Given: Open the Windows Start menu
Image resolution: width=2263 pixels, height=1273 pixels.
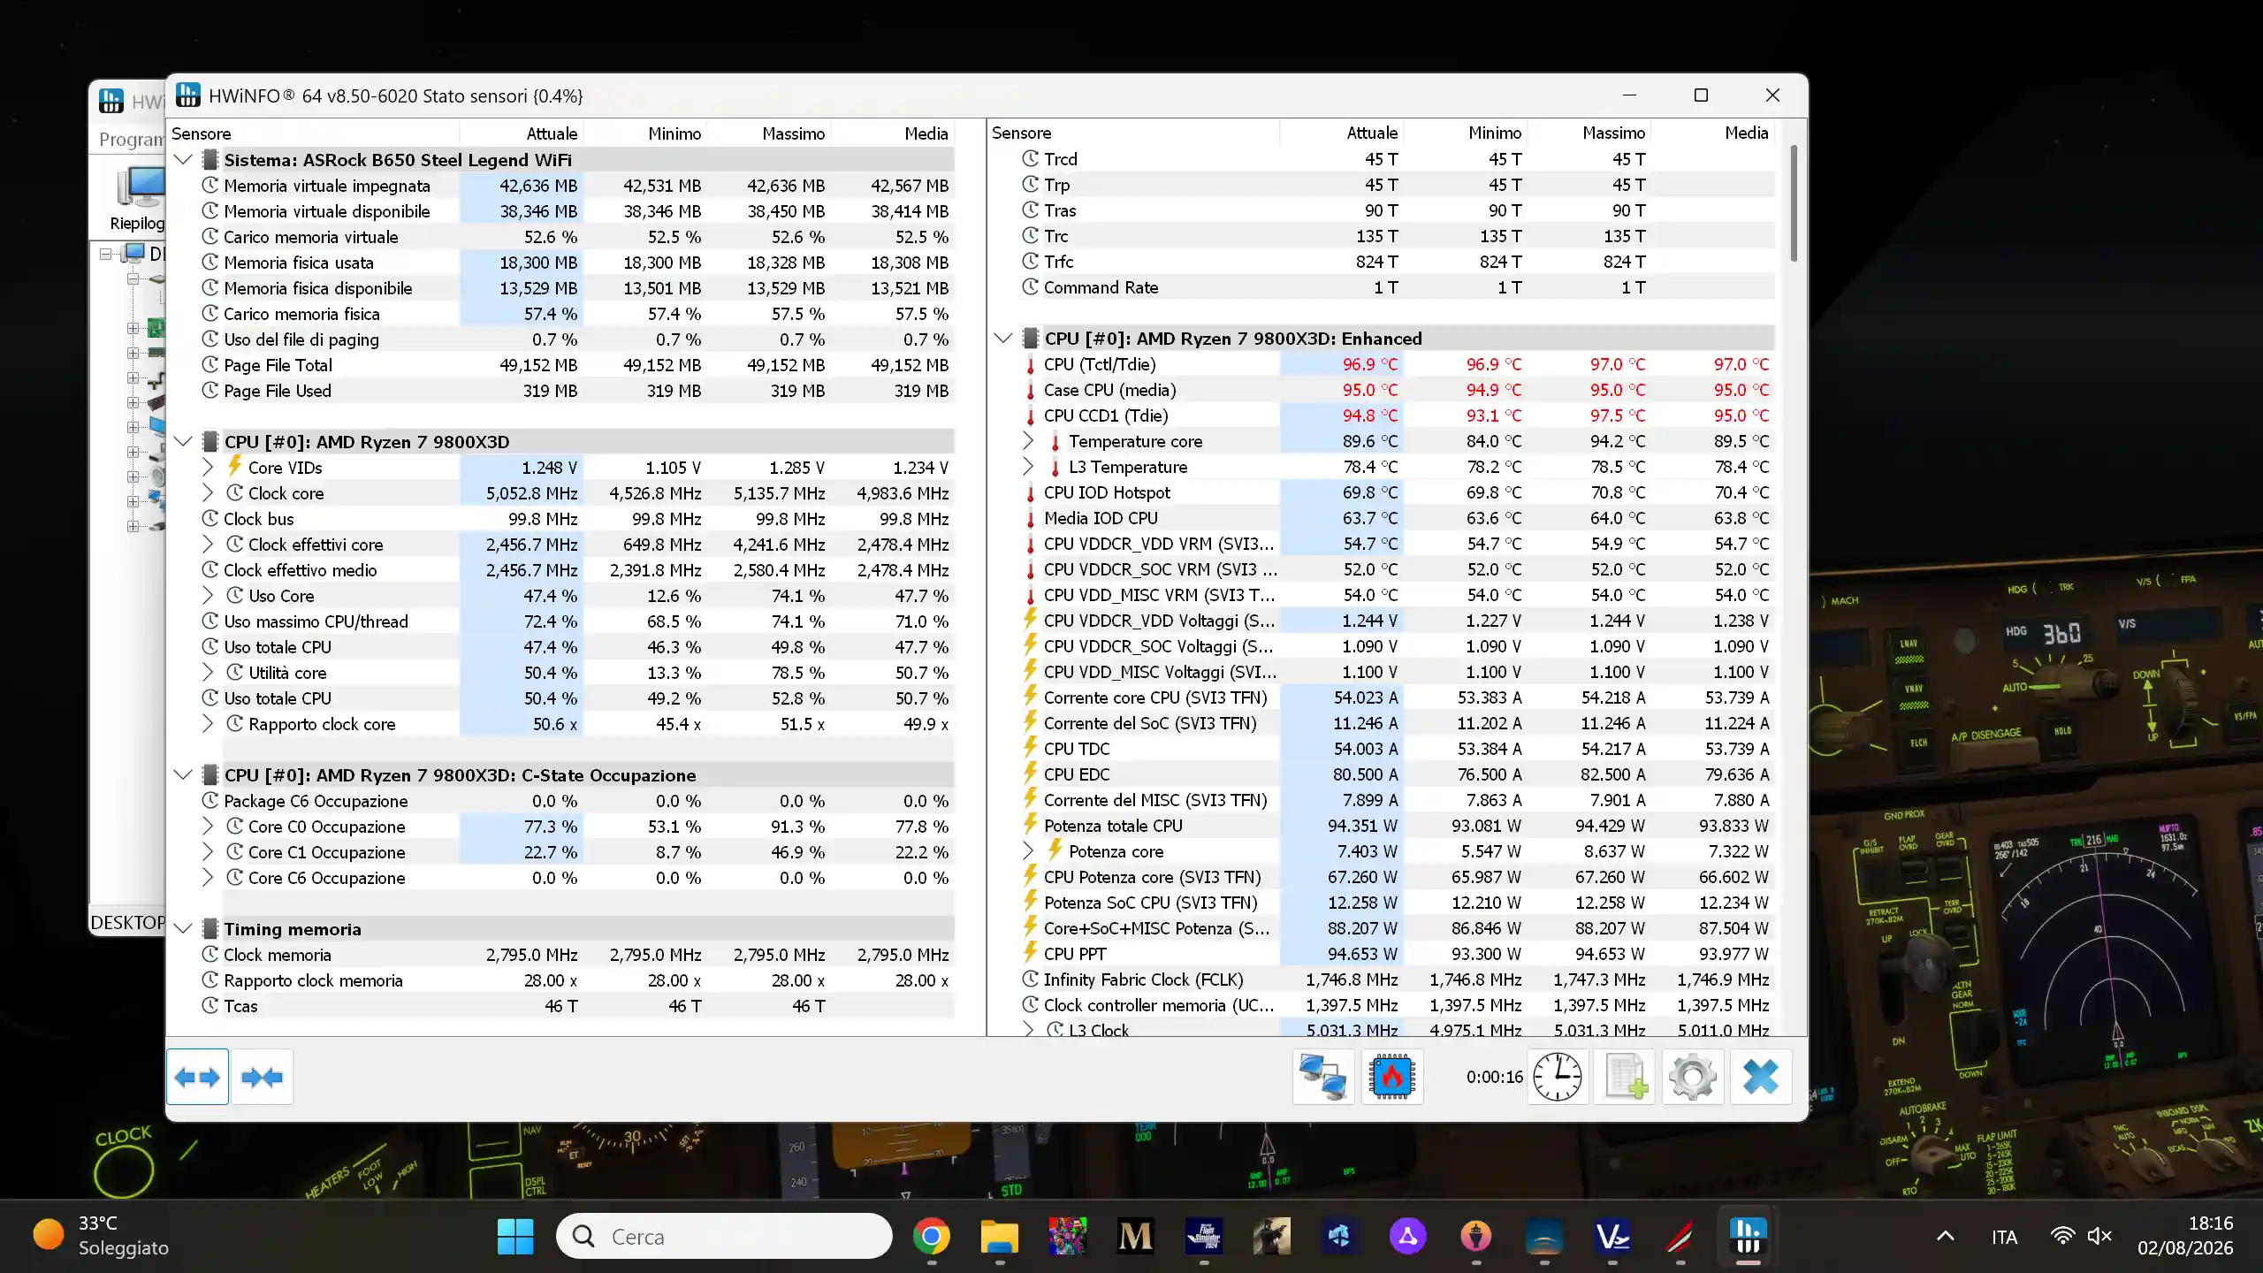Looking at the screenshot, I should tap(515, 1236).
